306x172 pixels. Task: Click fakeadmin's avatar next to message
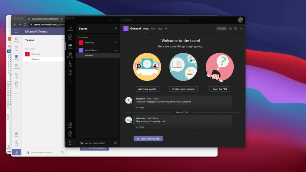coord(129,100)
